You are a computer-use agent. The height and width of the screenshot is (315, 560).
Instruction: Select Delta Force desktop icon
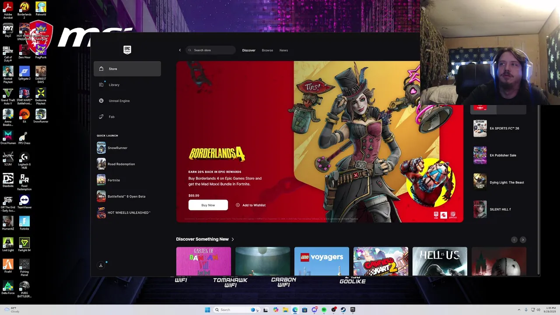pyautogui.click(x=8, y=287)
